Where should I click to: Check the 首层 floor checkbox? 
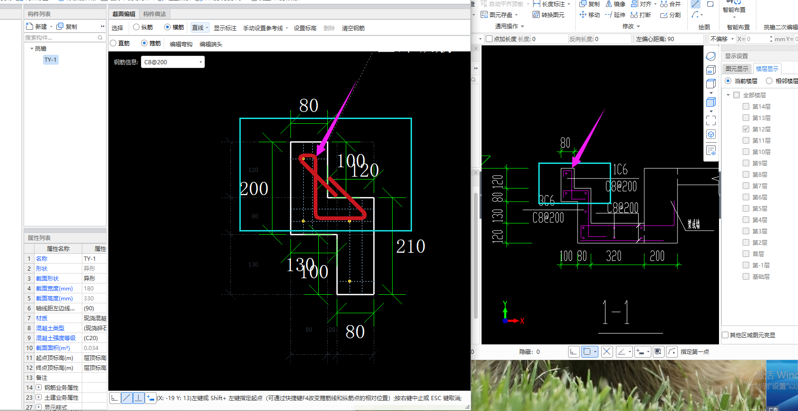click(746, 254)
